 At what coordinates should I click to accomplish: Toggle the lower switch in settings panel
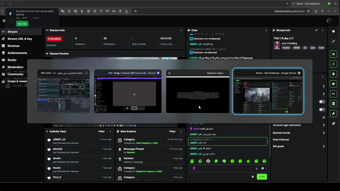[322, 109]
